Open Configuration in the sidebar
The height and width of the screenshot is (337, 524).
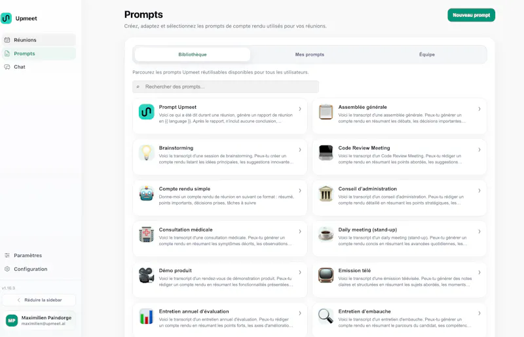tap(39, 269)
